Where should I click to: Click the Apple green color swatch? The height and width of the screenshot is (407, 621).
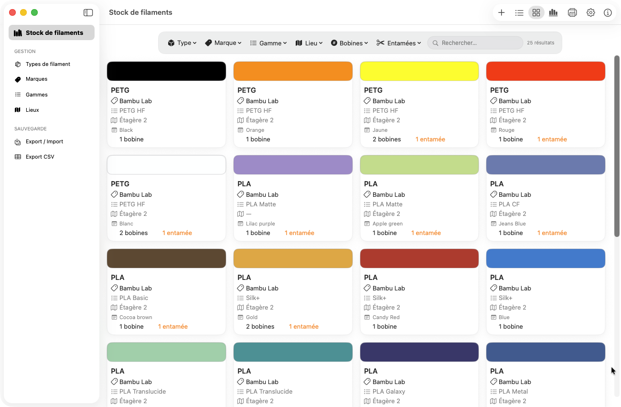pyautogui.click(x=419, y=165)
